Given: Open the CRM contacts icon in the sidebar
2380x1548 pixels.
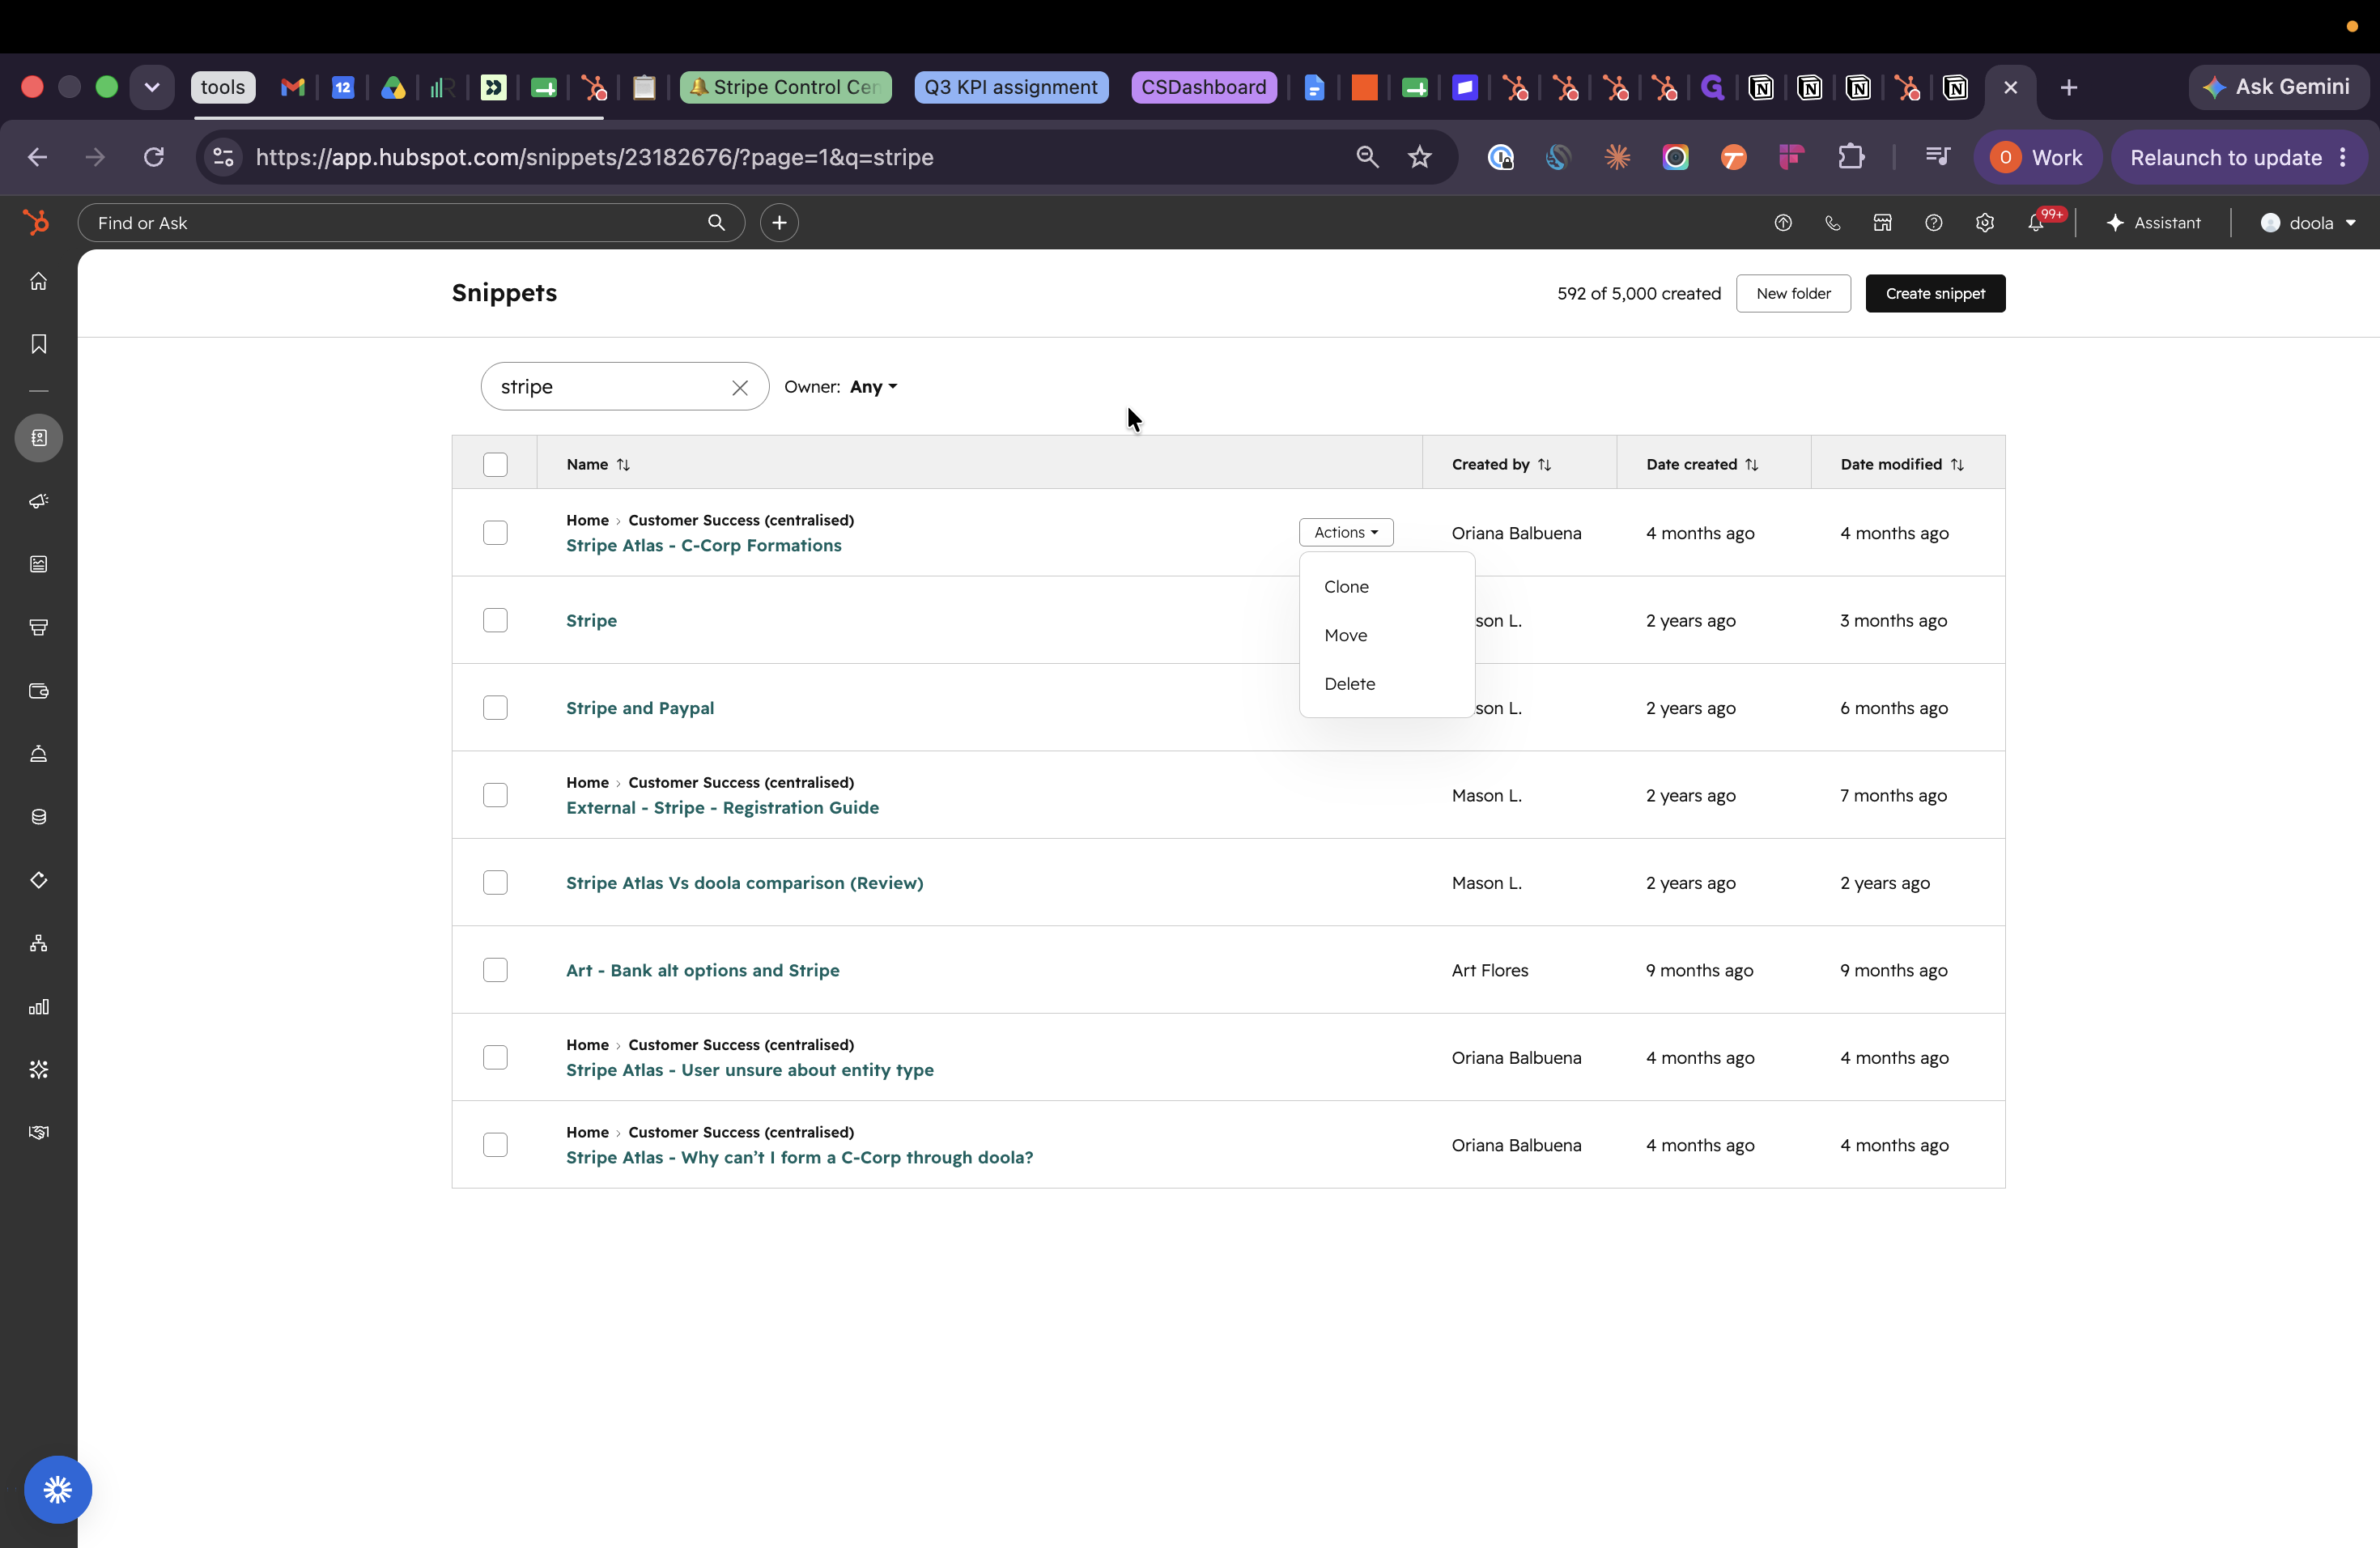Looking at the screenshot, I should click(x=39, y=438).
